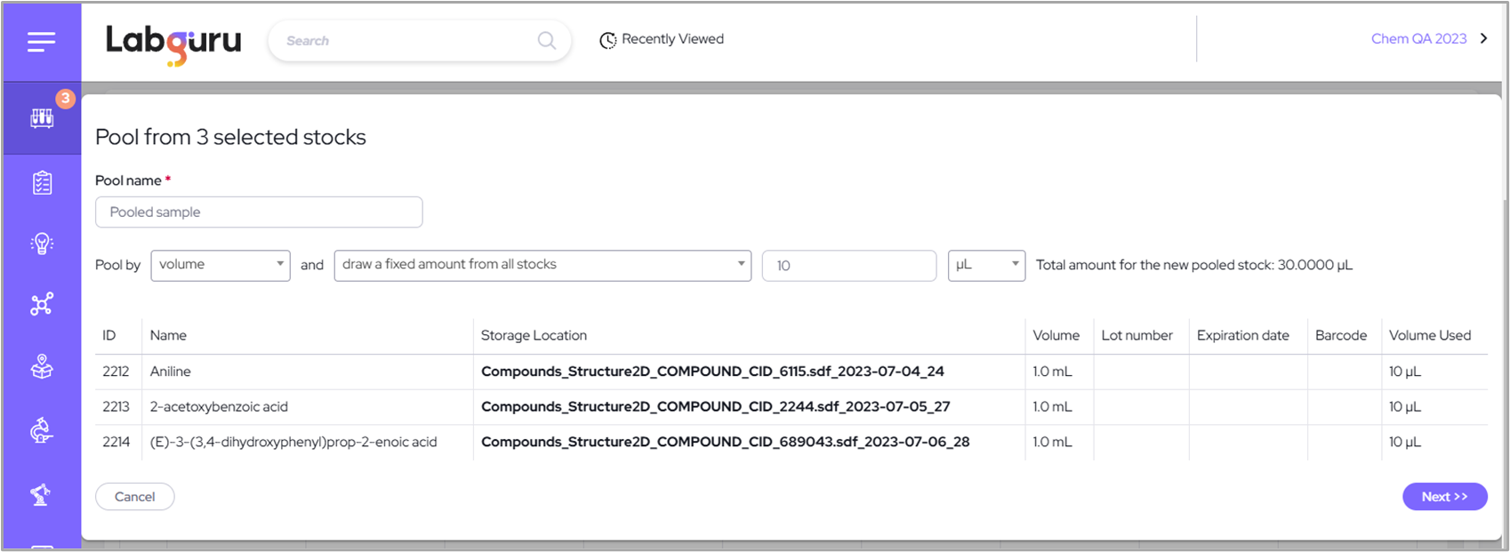The image size is (1510, 552).
Task: Open the robot arm sidebar icon
Action: (42, 494)
